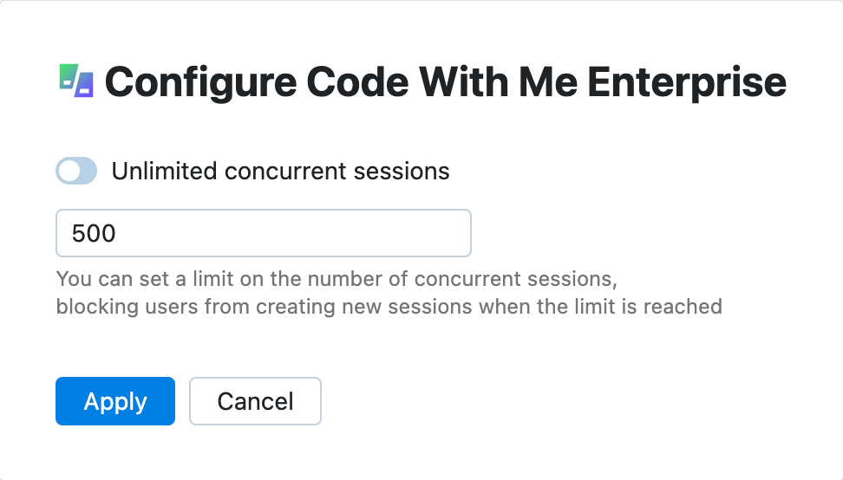
Task: Toggle the Unlimited concurrent sessions switch
Action: pos(76,171)
